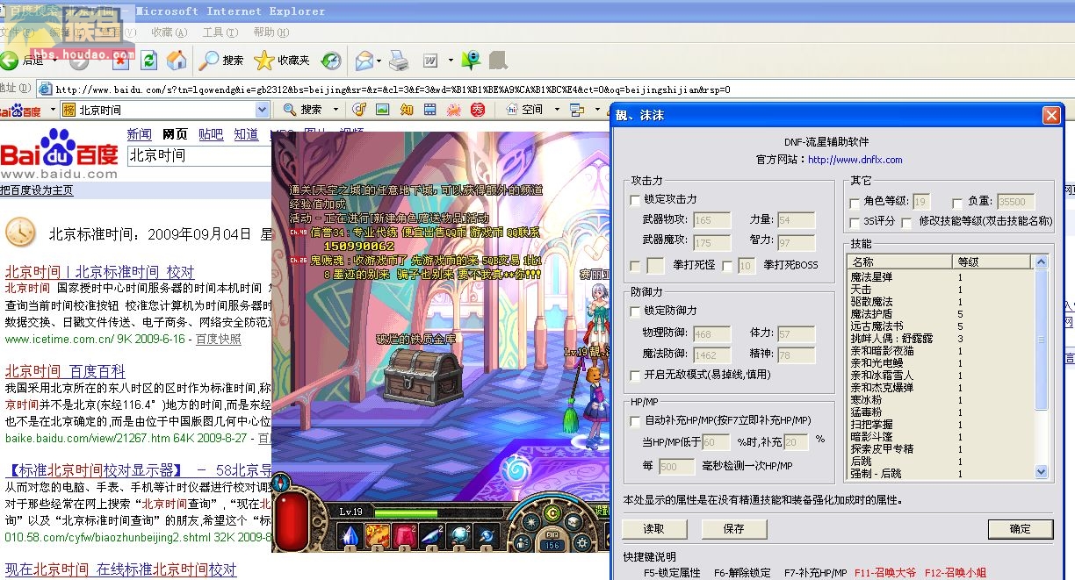Click the Print icon in IE toolbar
Viewport: 1075px width, 580px height.
click(399, 61)
